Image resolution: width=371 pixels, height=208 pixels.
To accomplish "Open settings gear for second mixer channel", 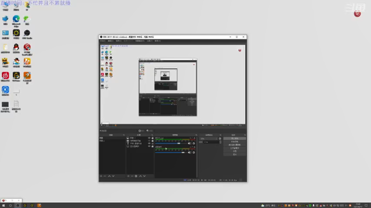I will pyautogui.click(x=194, y=153).
